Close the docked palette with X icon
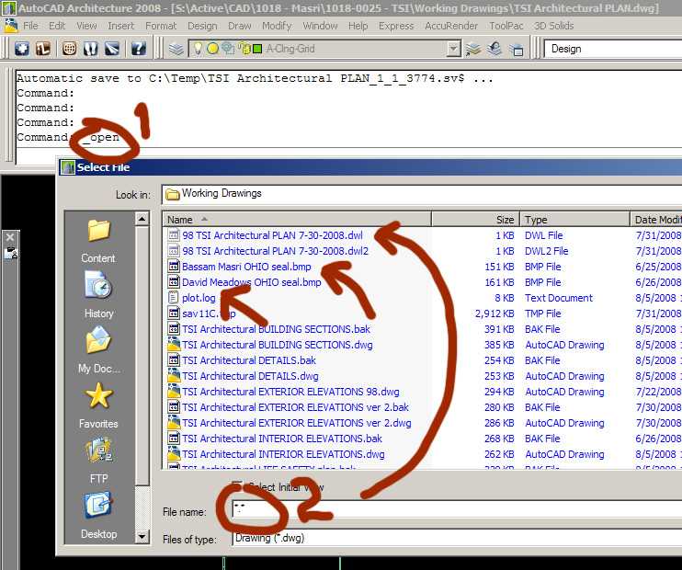This screenshot has height=570, width=682. point(10,237)
